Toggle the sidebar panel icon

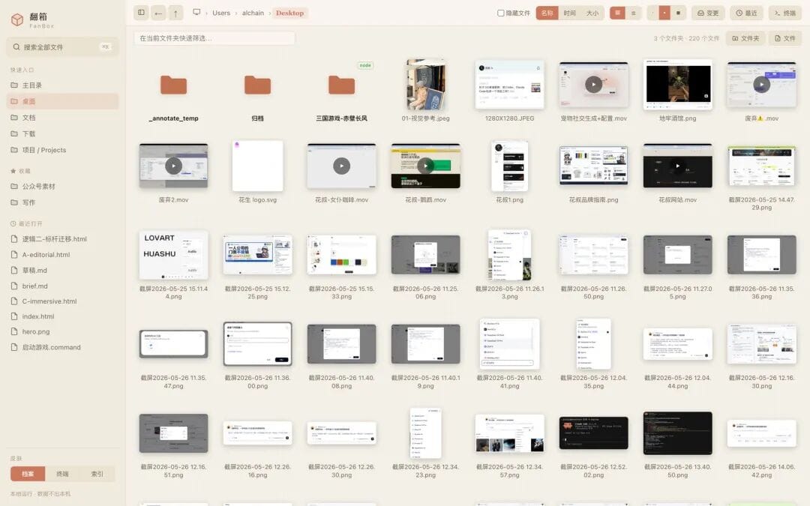click(141, 13)
